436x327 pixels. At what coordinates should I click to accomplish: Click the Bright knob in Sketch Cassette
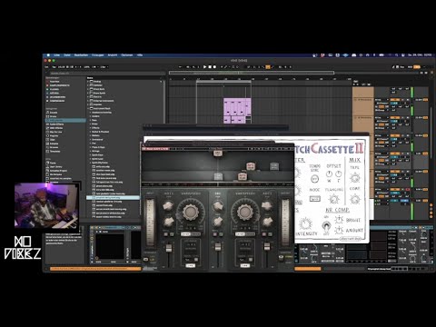tap(339, 220)
